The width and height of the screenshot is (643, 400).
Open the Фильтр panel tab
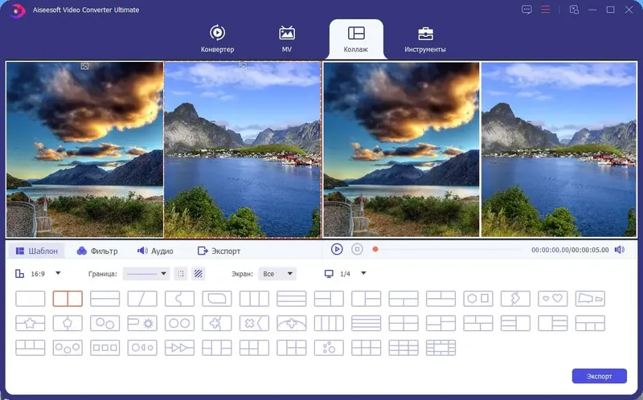click(x=97, y=251)
